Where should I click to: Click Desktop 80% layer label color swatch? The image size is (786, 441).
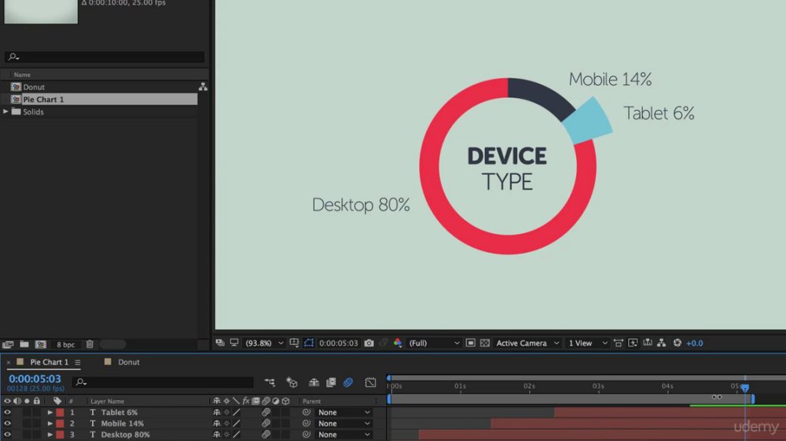pos(61,435)
